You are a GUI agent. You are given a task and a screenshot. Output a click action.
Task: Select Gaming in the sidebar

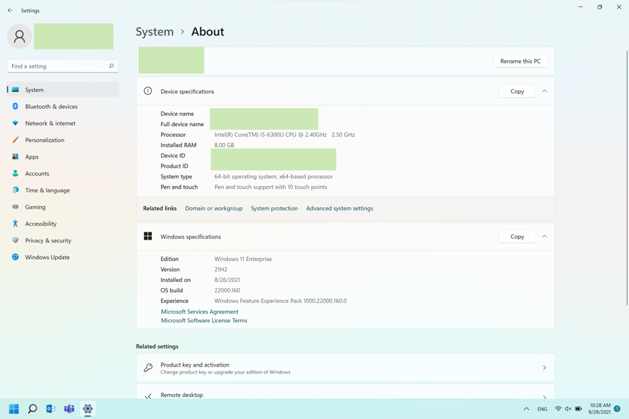click(35, 207)
